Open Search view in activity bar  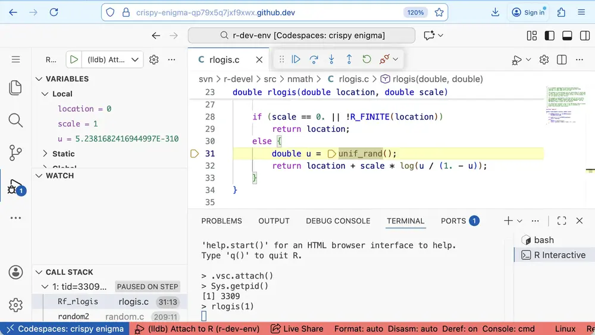[15, 121]
